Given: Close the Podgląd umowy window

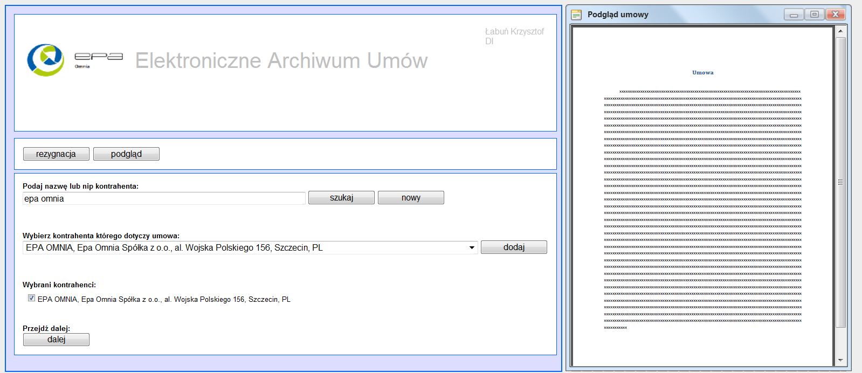Looking at the screenshot, I should tap(836, 15).
